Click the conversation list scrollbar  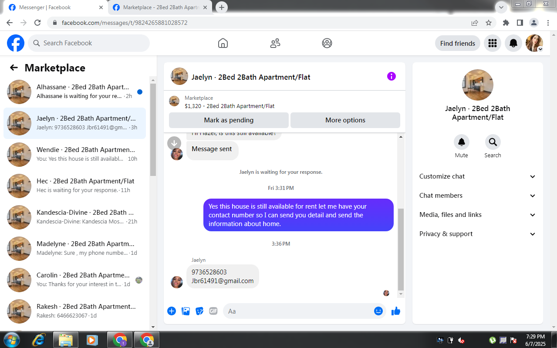click(x=153, y=129)
